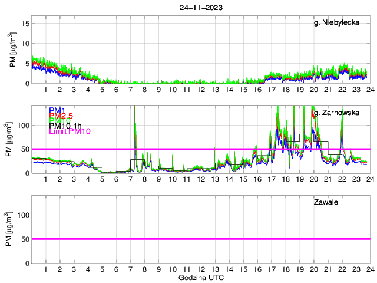
Task: Click hour 24 tick on the top plot axis
Action: [x=369, y=90]
